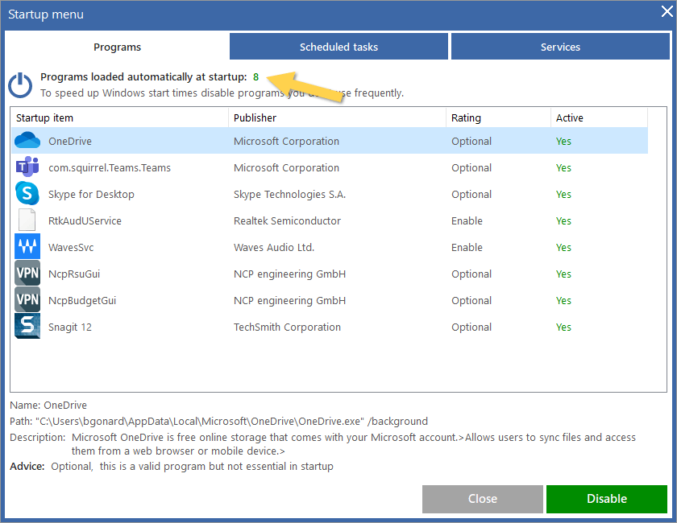The width and height of the screenshot is (677, 523).
Task: Close the Startup menu window with X
Action: click(667, 11)
